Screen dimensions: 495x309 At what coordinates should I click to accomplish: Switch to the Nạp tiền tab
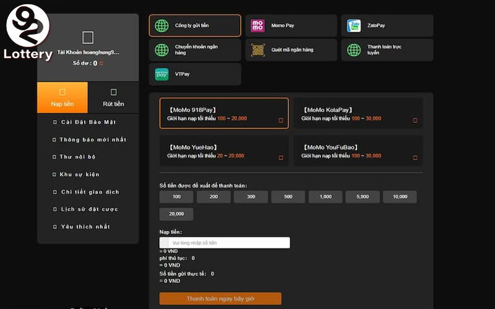[x=62, y=98]
